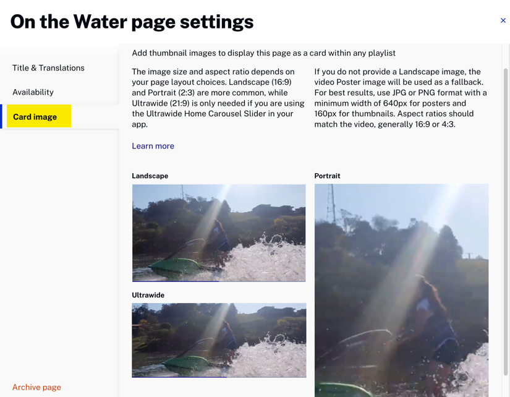The width and height of the screenshot is (510, 397).
Task: Click the Add thumbnail images description line
Action: 264,53
